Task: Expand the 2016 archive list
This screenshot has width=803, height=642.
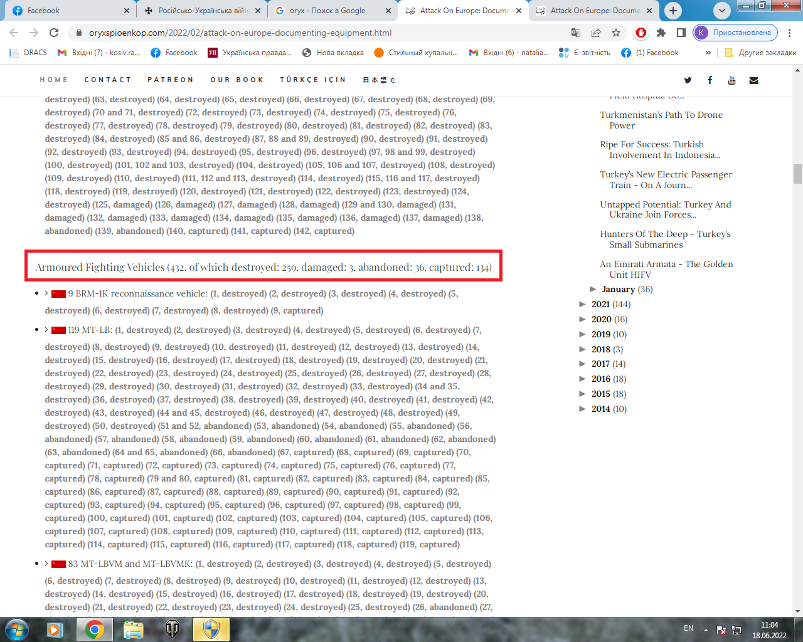Action: pyautogui.click(x=583, y=379)
